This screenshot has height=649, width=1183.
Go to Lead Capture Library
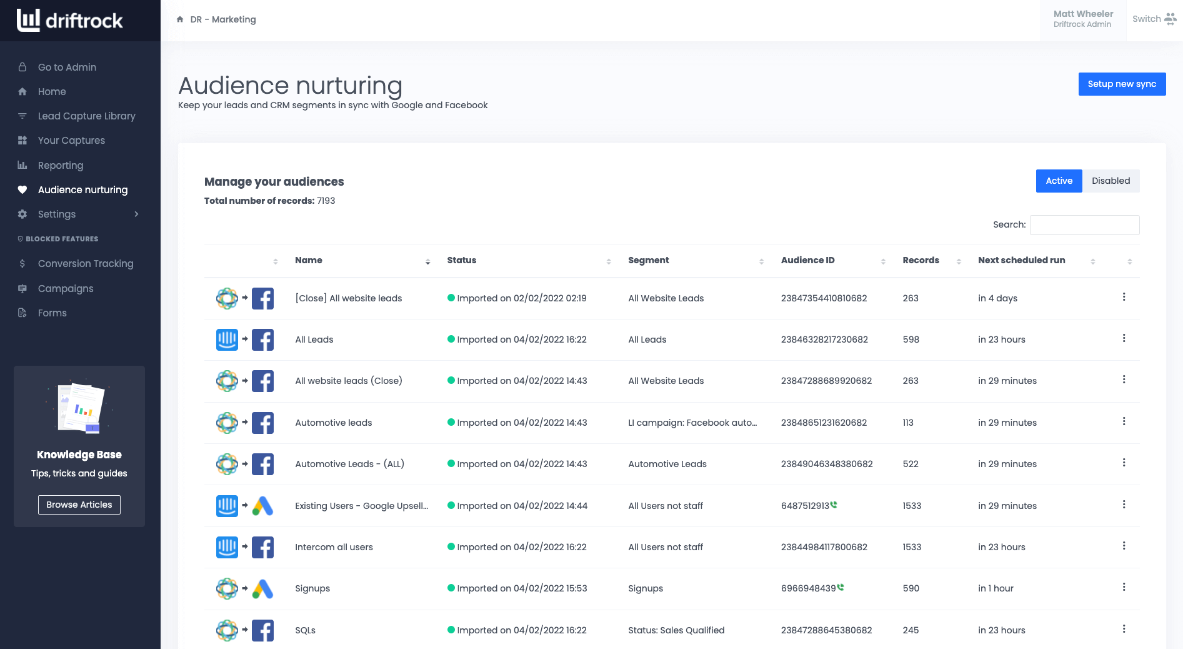click(x=86, y=116)
